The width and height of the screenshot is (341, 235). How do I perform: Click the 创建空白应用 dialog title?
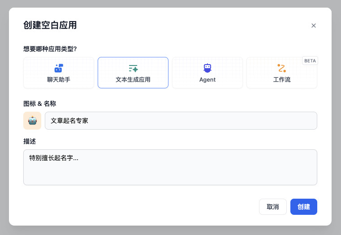(x=50, y=25)
